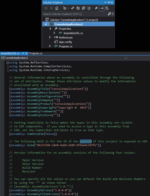Pin the AssemblyInfo.cs tab

(23, 53)
